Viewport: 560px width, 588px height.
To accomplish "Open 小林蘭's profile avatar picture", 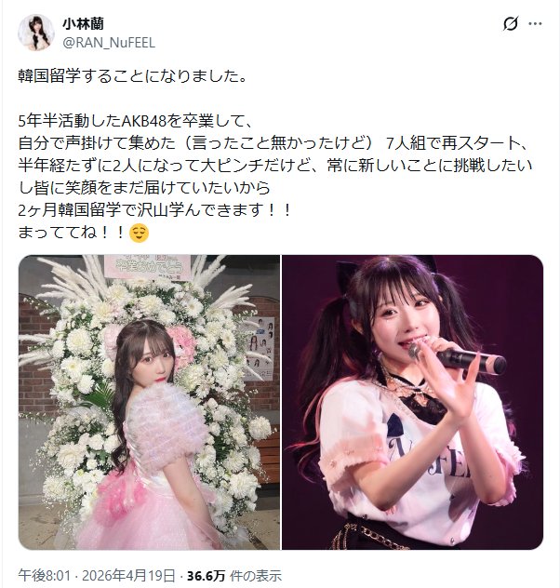I will 36,33.
